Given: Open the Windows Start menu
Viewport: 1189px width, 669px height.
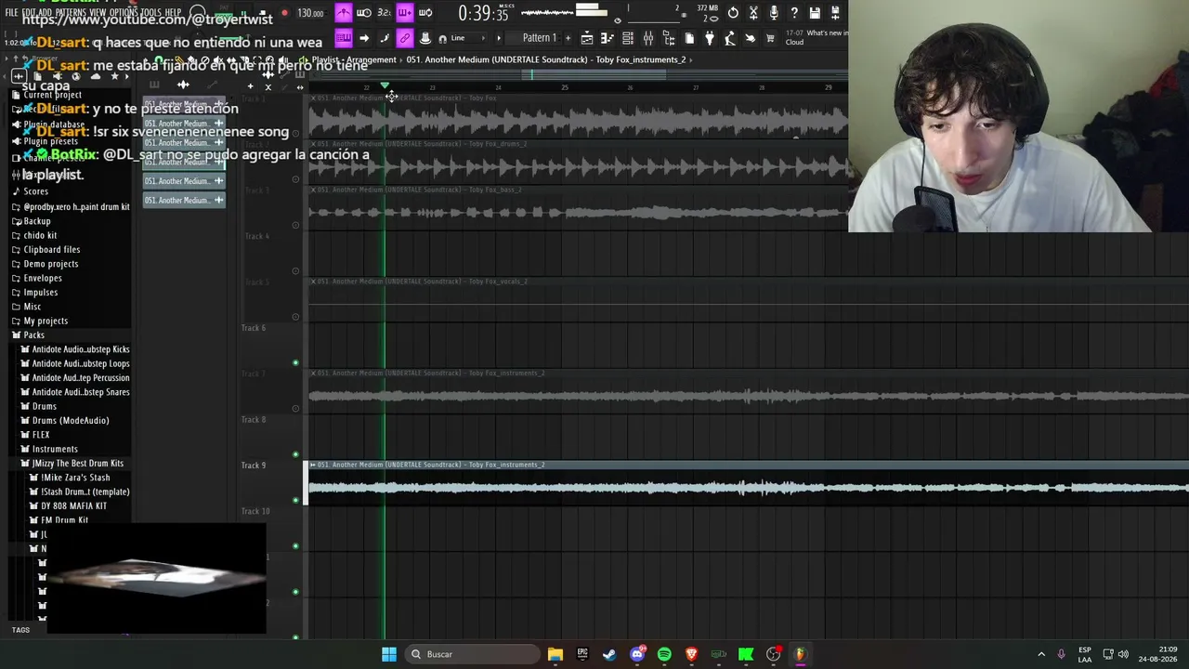Looking at the screenshot, I should click(389, 654).
